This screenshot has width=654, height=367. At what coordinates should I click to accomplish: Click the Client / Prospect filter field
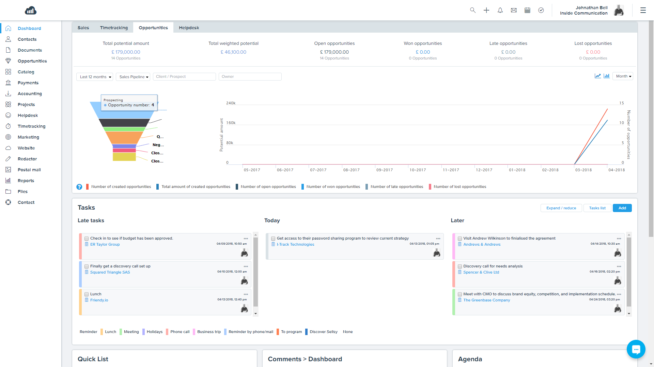click(184, 77)
